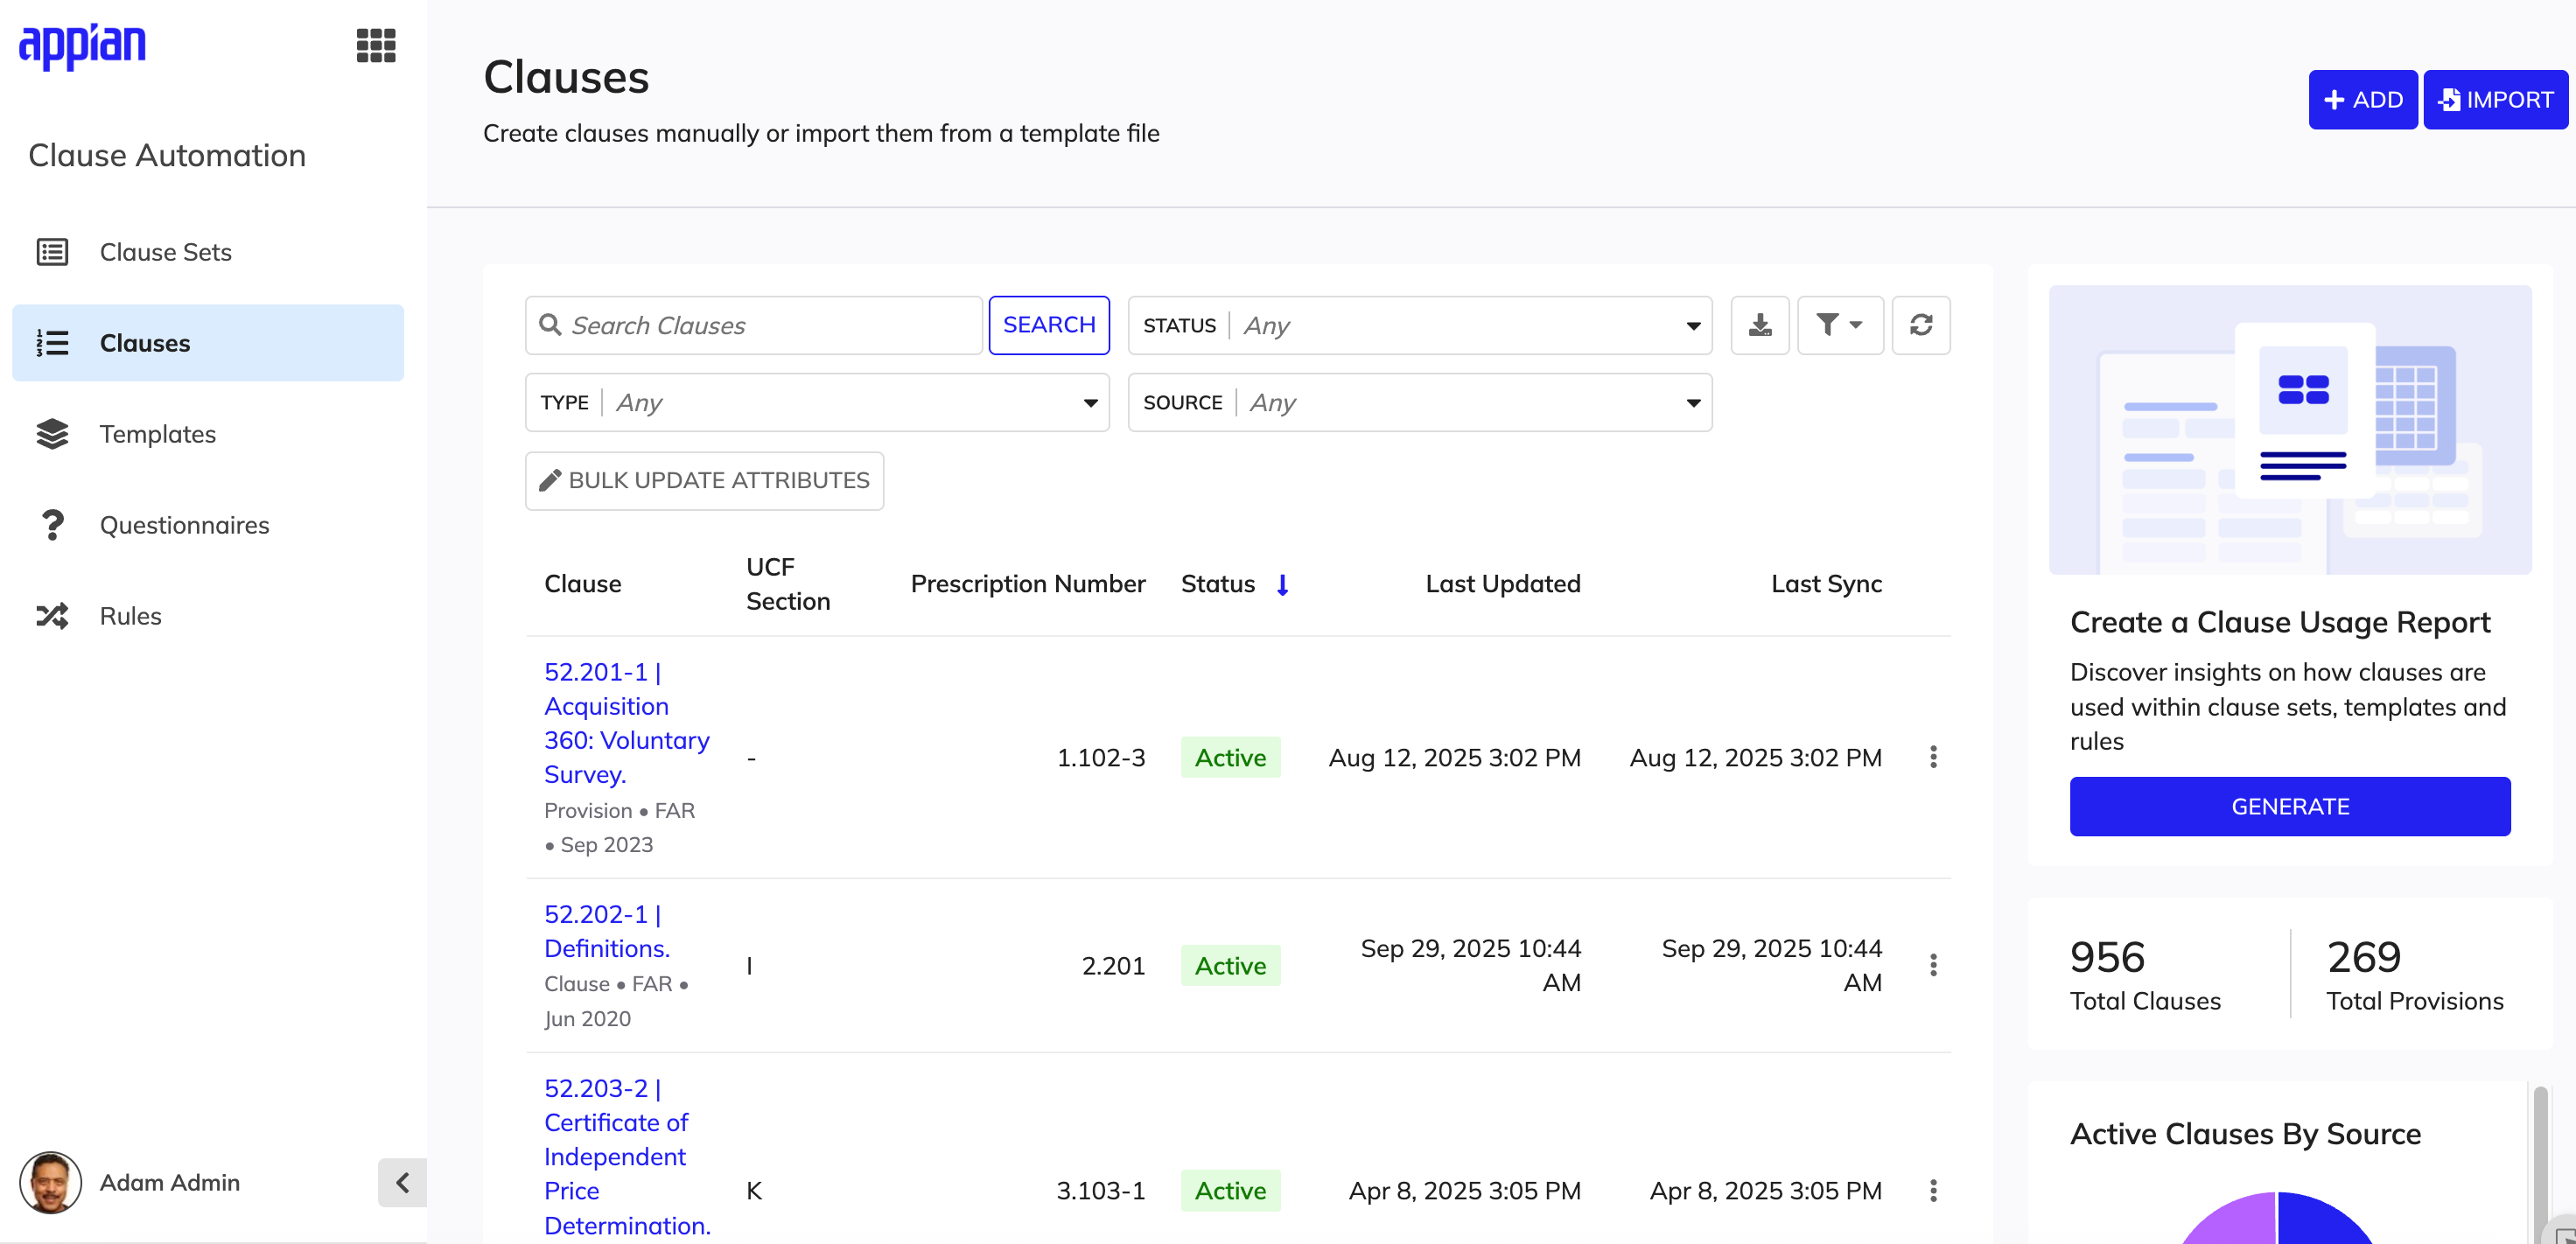Viewport: 2576px width, 1244px height.
Task: Sort by Last Updated column header
Action: click(x=1502, y=584)
